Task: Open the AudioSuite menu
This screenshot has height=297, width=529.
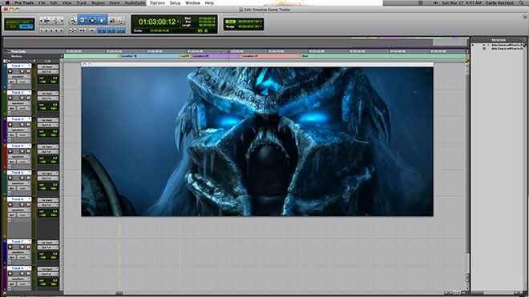Action: (x=135, y=2)
